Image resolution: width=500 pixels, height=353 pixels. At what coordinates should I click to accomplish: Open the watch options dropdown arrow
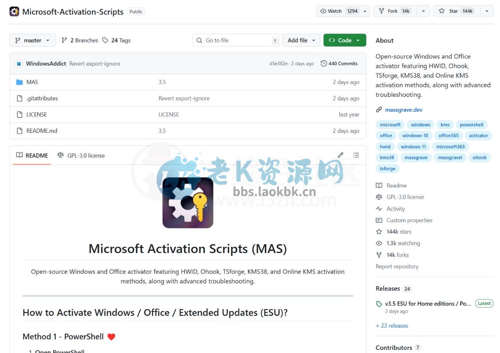[x=365, y=11]
